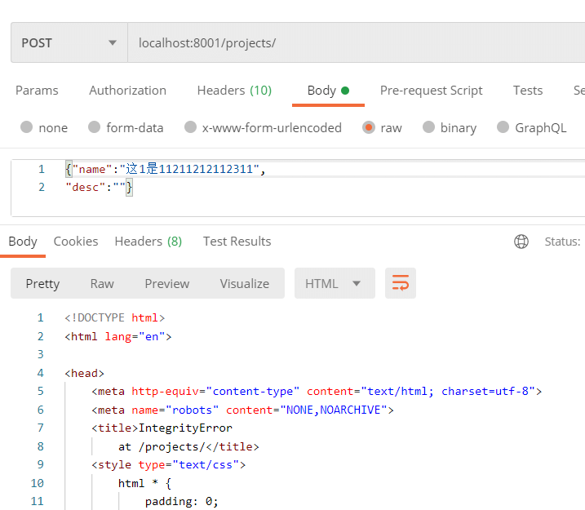The height and width of the screenshot is (510, 585).
Task: Select the form-data body type
Action: tap(126, 127)
